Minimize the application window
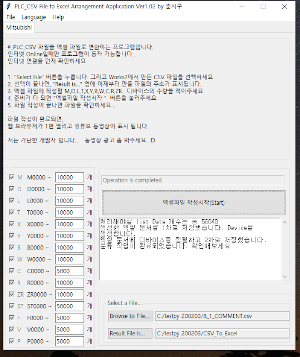 [242, 7]
